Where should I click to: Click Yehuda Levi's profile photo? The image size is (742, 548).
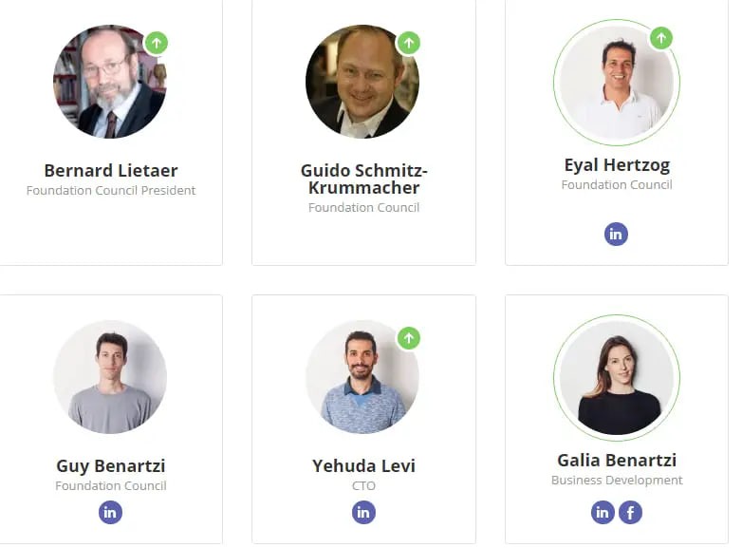click(362, 377)
